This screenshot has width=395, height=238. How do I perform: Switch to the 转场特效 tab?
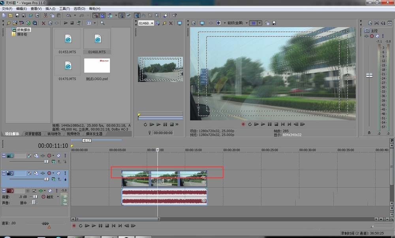54,134
